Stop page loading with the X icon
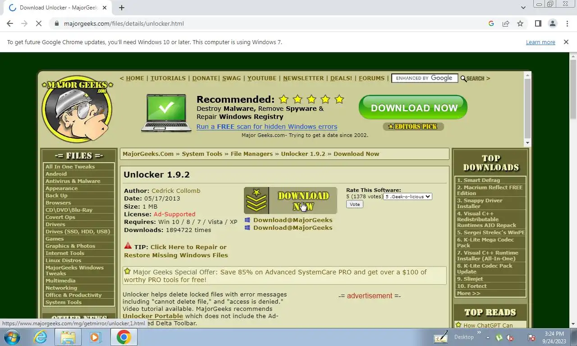The width and height of the screenshot is (577, 346). (39, 23)
